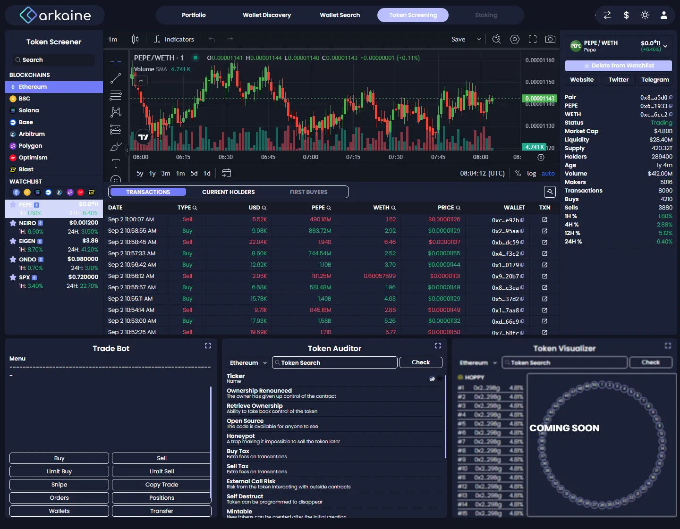The image size is (680, 529).
Task: Open quick search lightning icon
Action: pyautogui.click(x=497, y=39)
